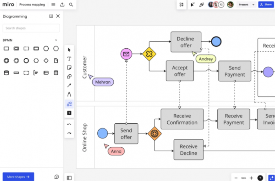This screenshot has height=181, width=275.
Task: Open the apps icon in top bar
Action: pos(181,5)
